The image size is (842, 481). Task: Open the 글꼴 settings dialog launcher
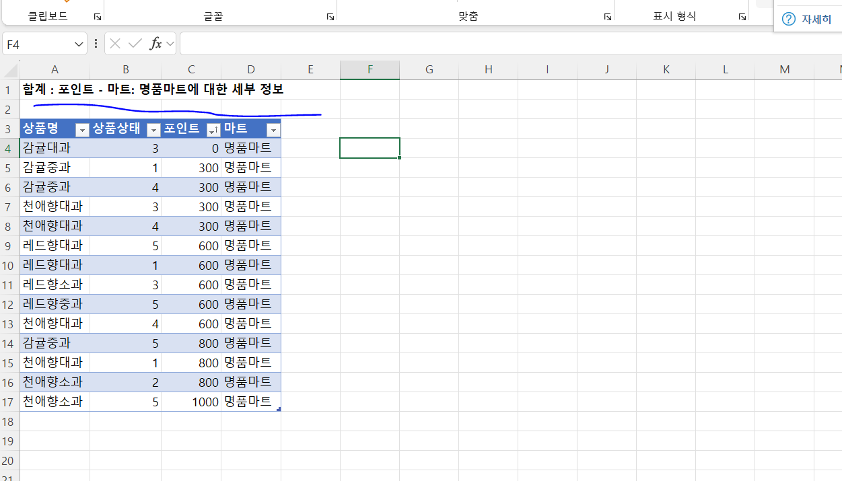(330, 17)
